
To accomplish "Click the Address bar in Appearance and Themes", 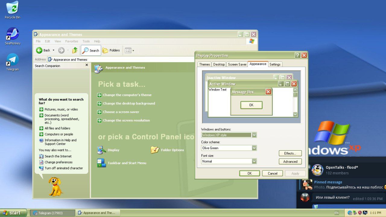I will pyautogui.click(x=121, y=59).
